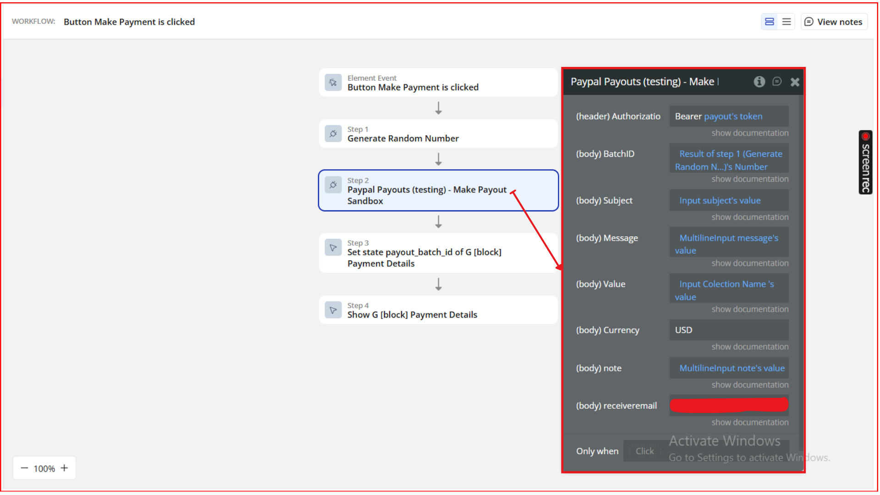Zoom in with the plus button
The height and width of the screenshot is (495, 880).
pyautogui.click(x=64, y=468)
